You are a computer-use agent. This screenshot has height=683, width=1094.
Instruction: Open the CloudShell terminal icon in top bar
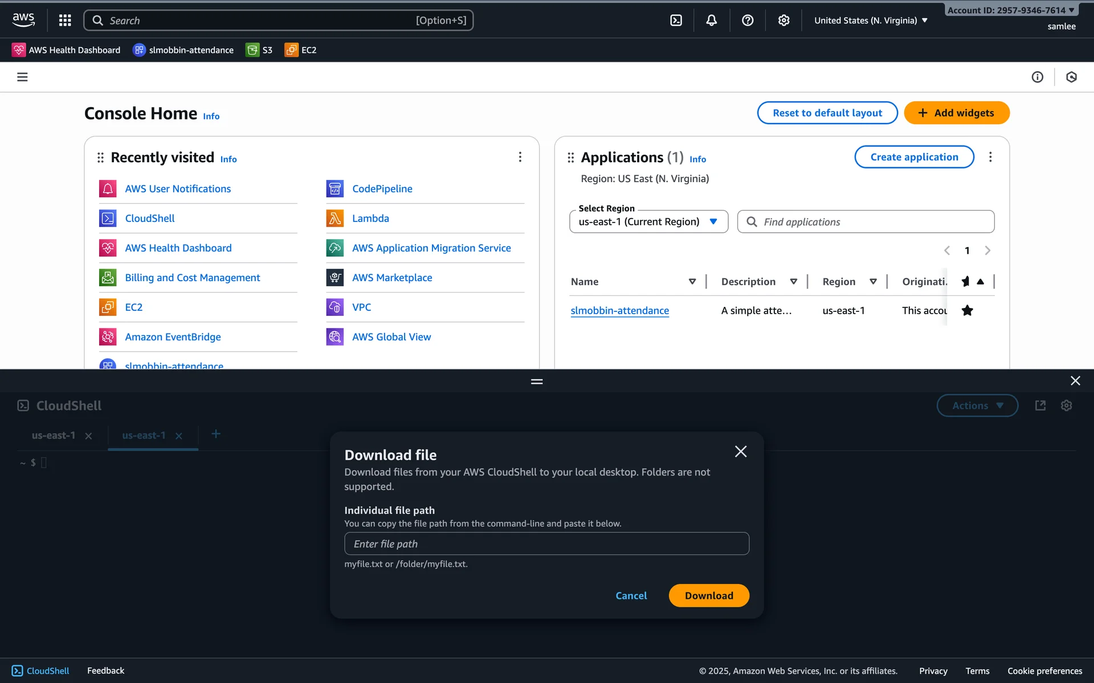pyautogui.click(x=676, y=20)
